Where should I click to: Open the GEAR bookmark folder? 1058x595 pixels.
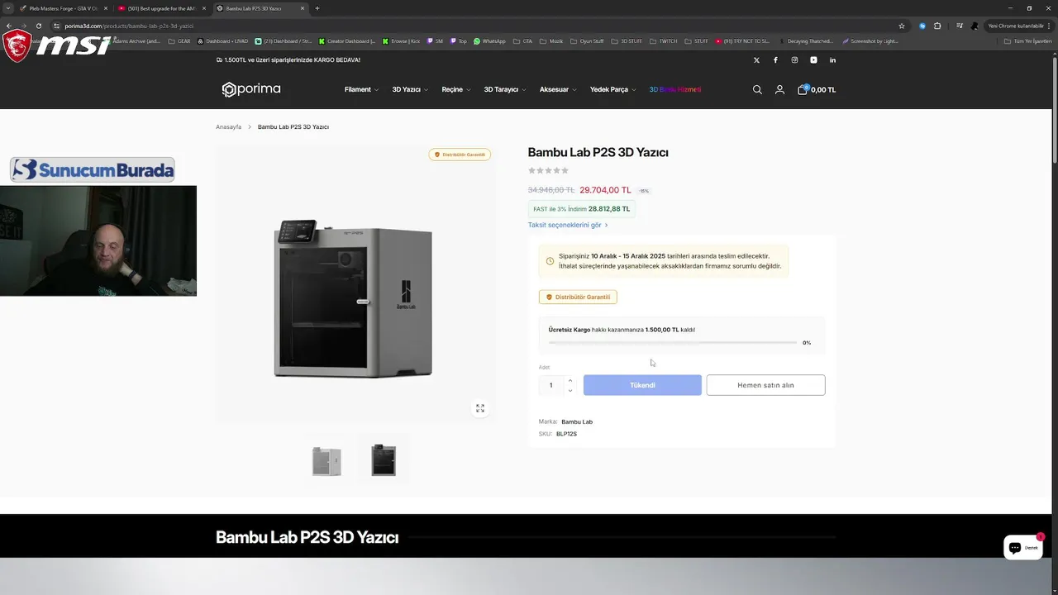[179, 41]
